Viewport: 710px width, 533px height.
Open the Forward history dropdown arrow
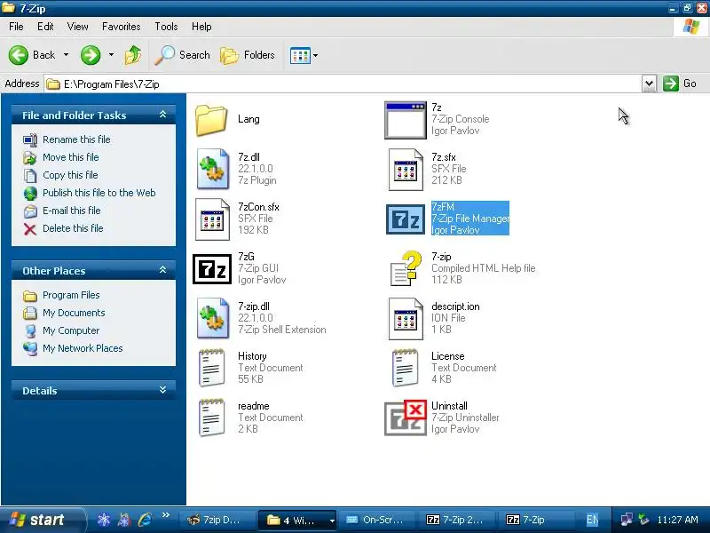pyautogui.click(x=112, y=55)
